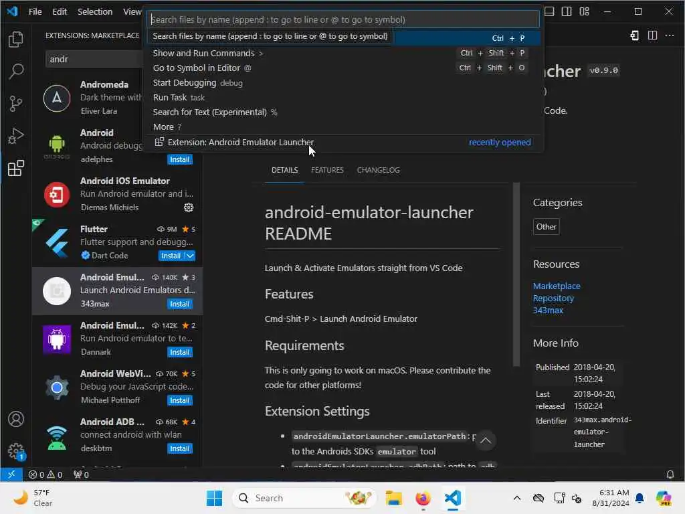The image size is (685, 514).
Task: Open the weather widget showing 57°F
Action: tap(34, 498)
